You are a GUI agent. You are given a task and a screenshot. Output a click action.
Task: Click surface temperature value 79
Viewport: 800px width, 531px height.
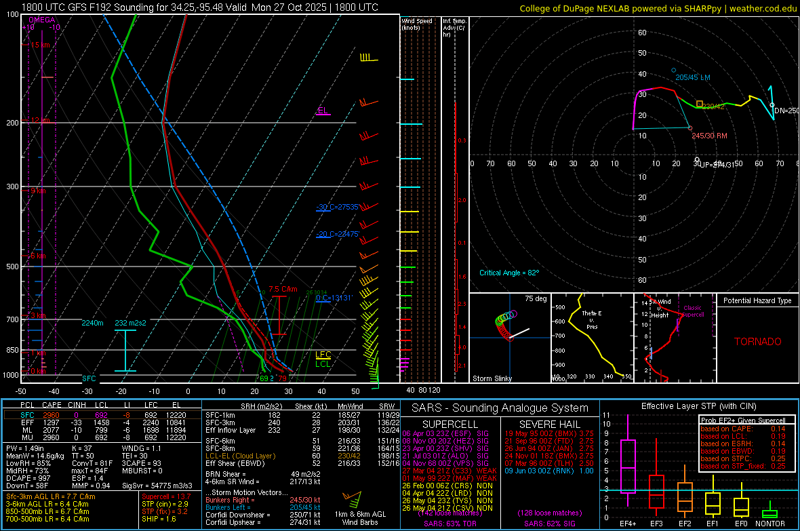click(282, 379)
